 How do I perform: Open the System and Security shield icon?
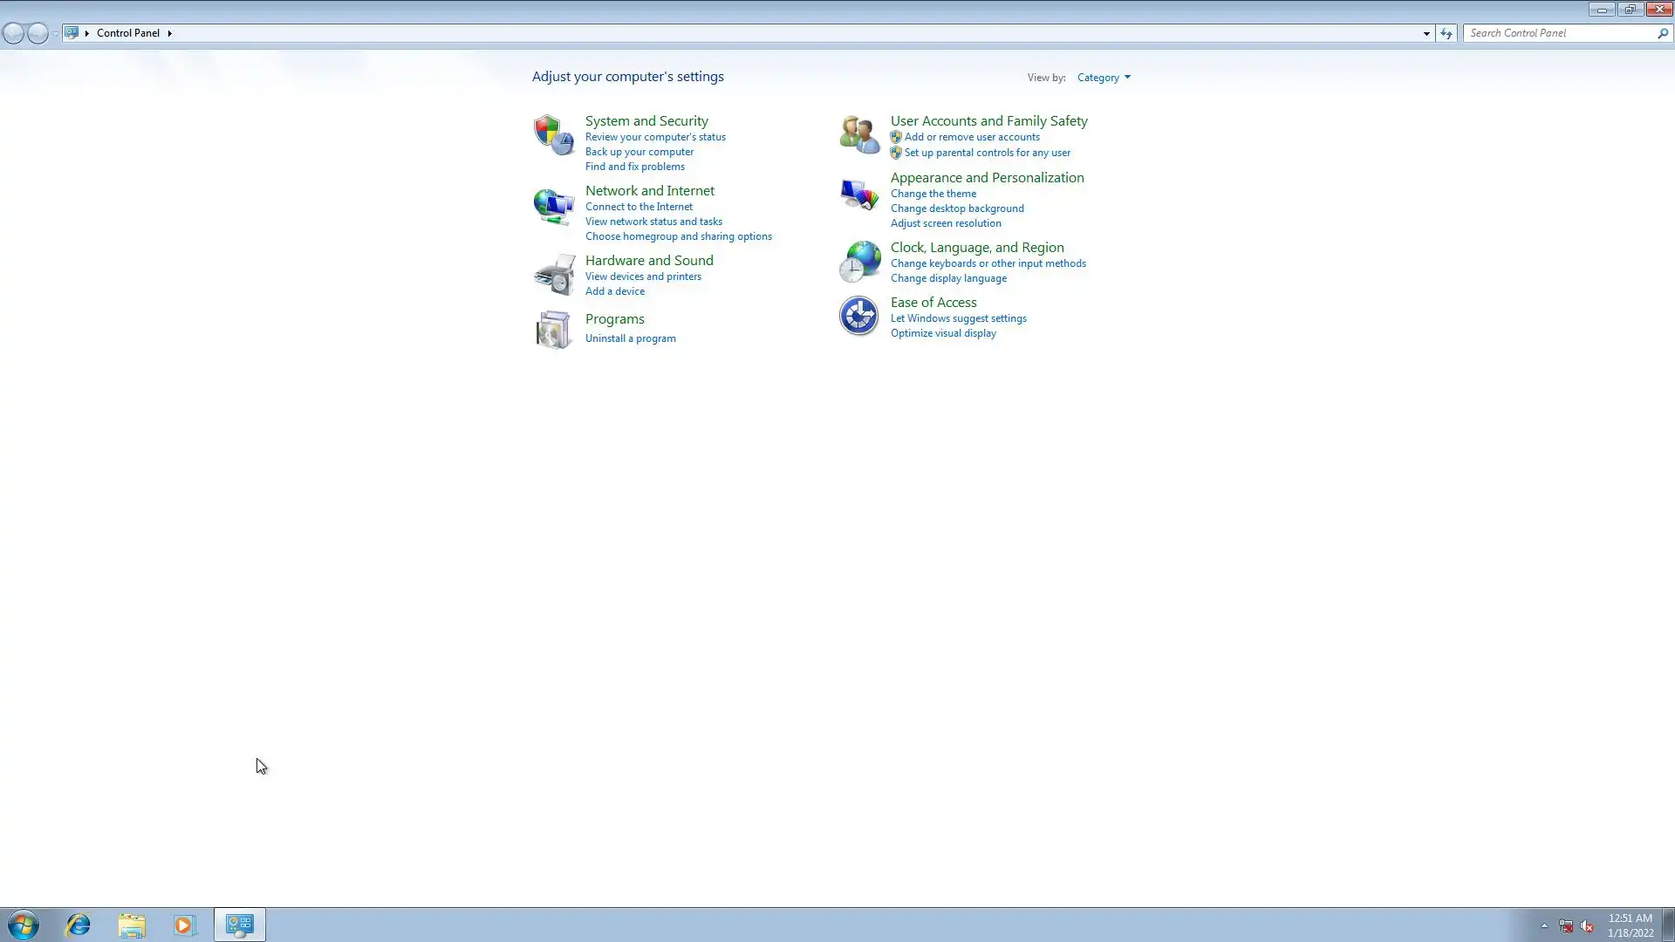point(553,134)
